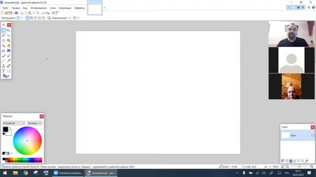316x177 pixels.
Task: Select the Lasso Select tool
Action: click(3, 35)
